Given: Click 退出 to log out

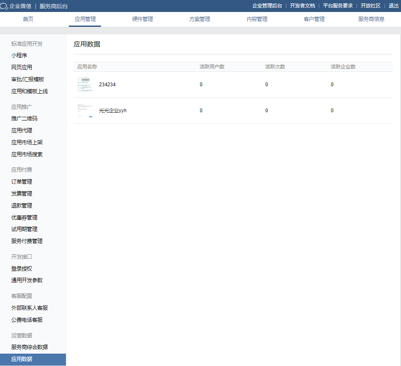Looking at the screenshot, I should (393, 6).
